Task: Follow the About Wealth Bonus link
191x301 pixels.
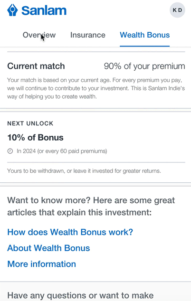Action: tap(48, 248)
